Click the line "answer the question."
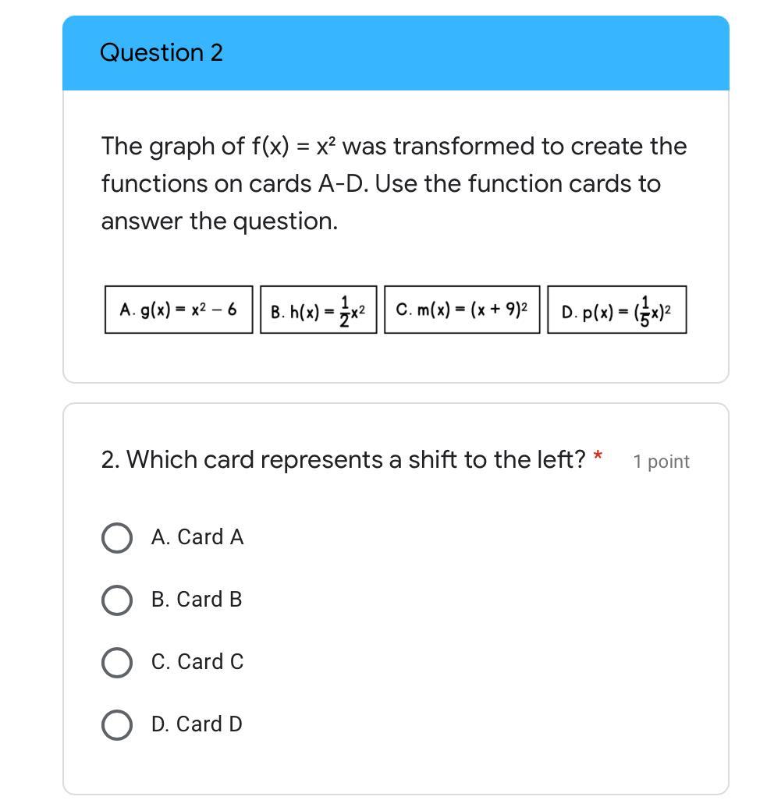774x800 pixels. (x=219, y=221)
